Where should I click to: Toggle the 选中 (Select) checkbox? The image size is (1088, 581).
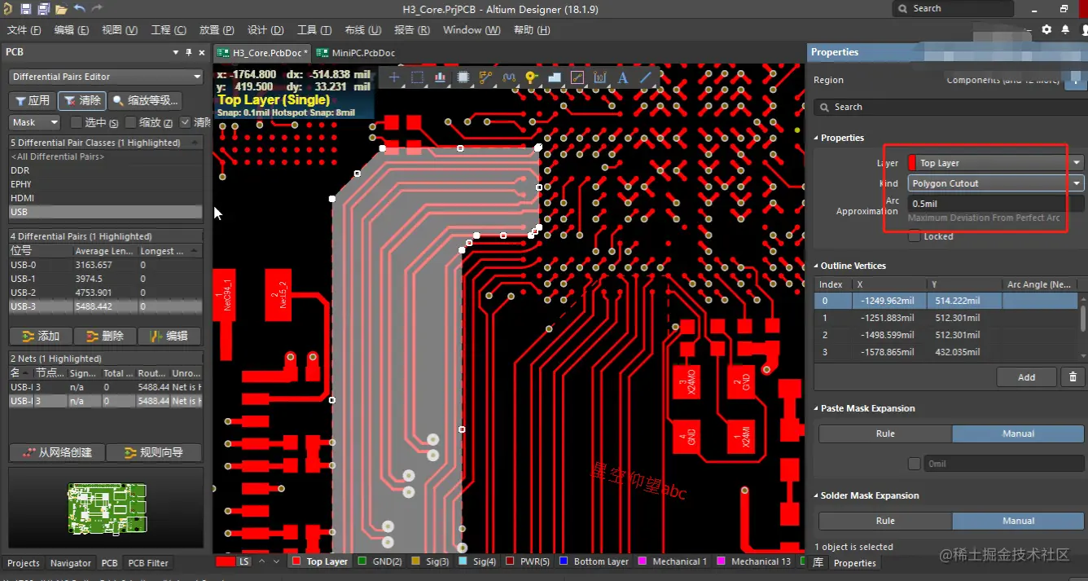[77, 122]
